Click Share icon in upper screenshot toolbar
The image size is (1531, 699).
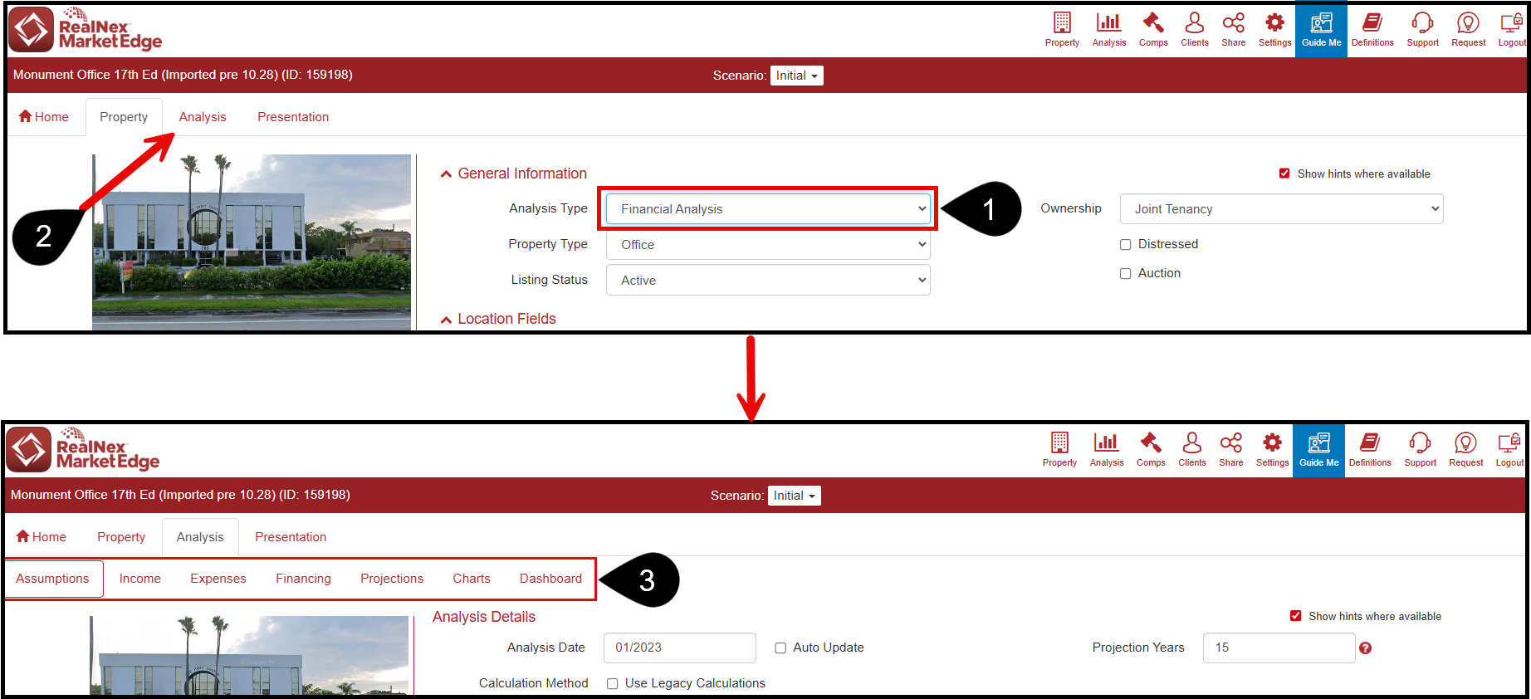[1234, 29]
